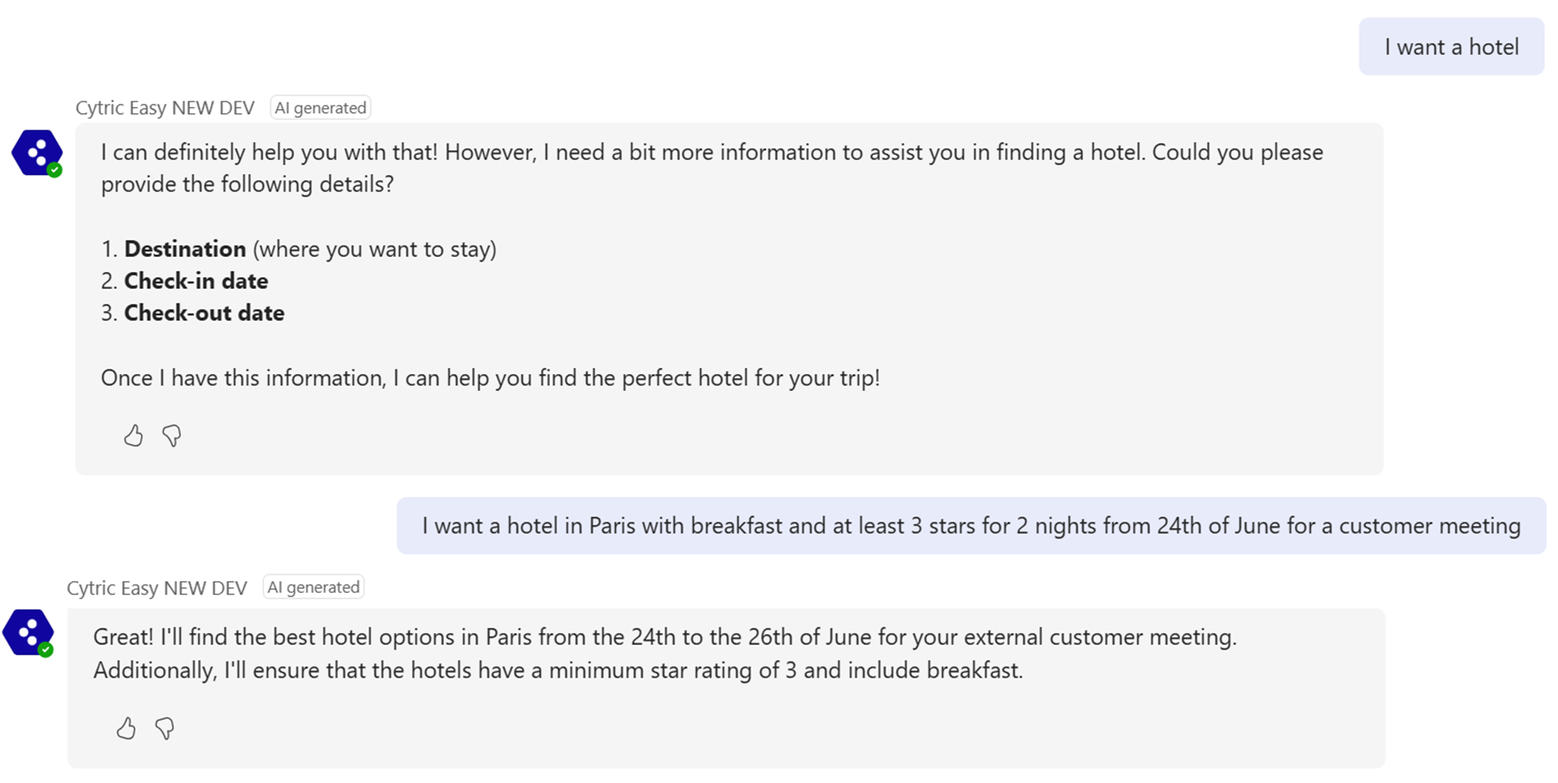Click "AI generated" label above Paris reply
Screen dimensions: 1558x783
(313, 587)
